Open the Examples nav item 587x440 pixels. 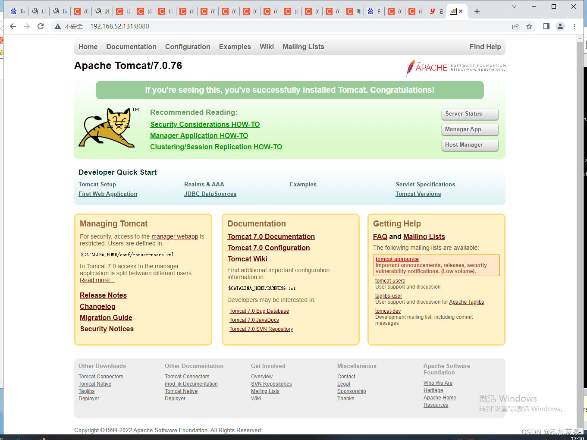click(x=235, y=47)
